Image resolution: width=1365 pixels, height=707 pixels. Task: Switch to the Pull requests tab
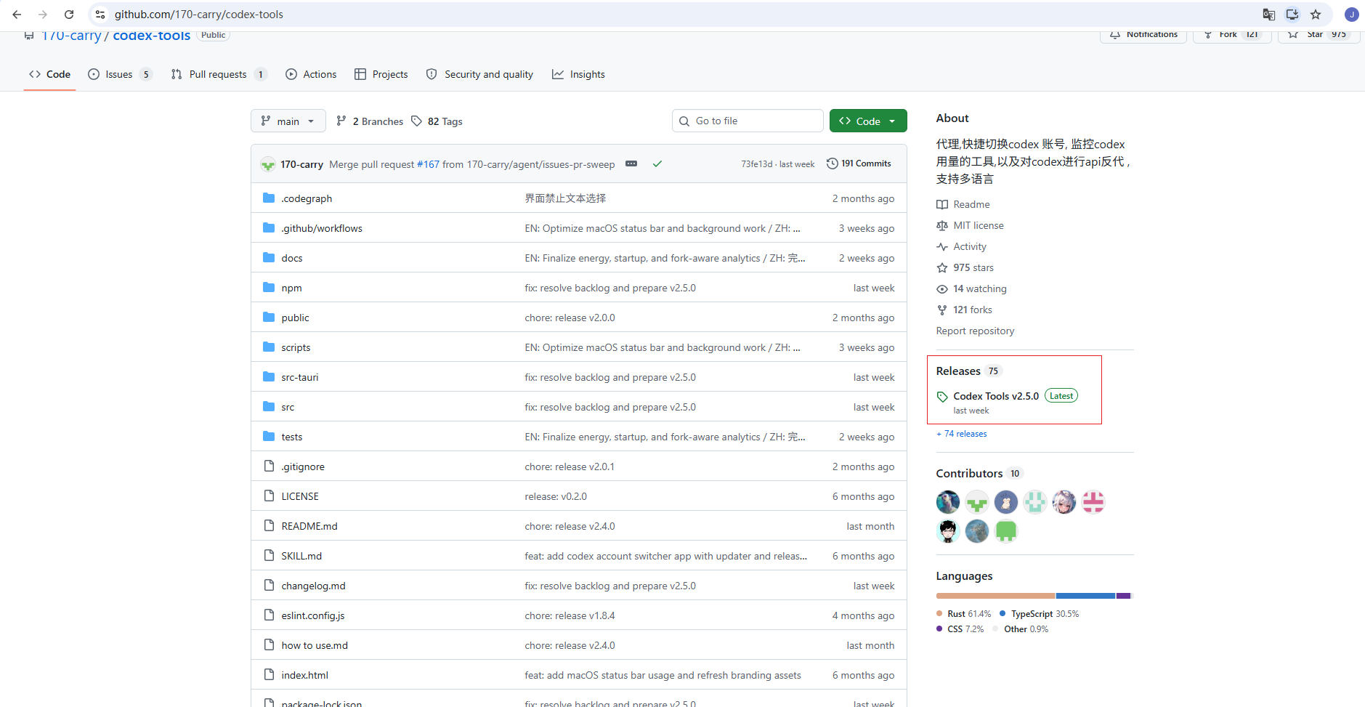pos(219,74)
